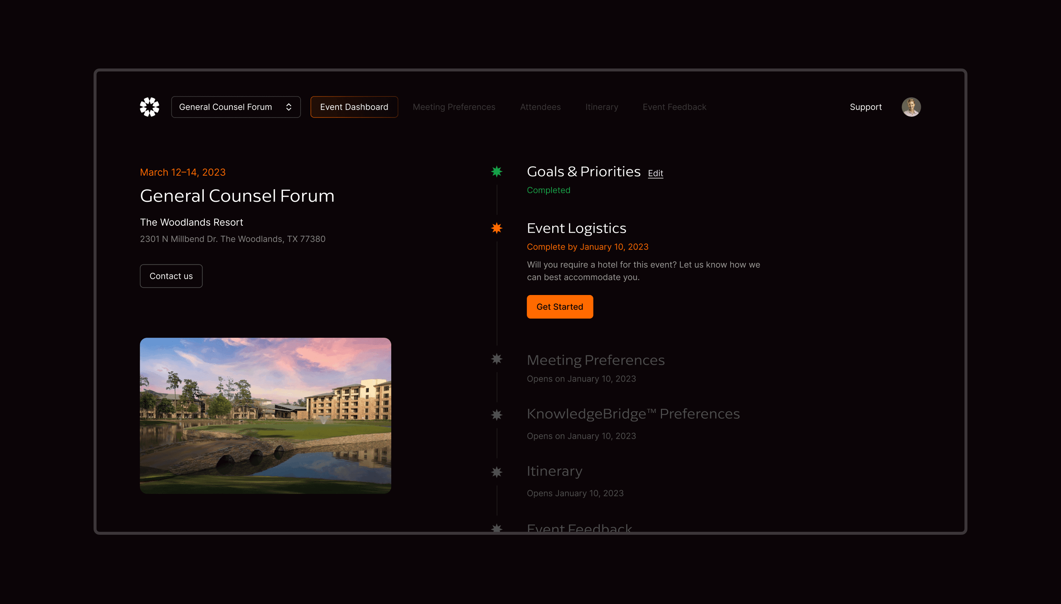
Task: Click the Support link
Action: pyautogui.click(x=866, y=107)
